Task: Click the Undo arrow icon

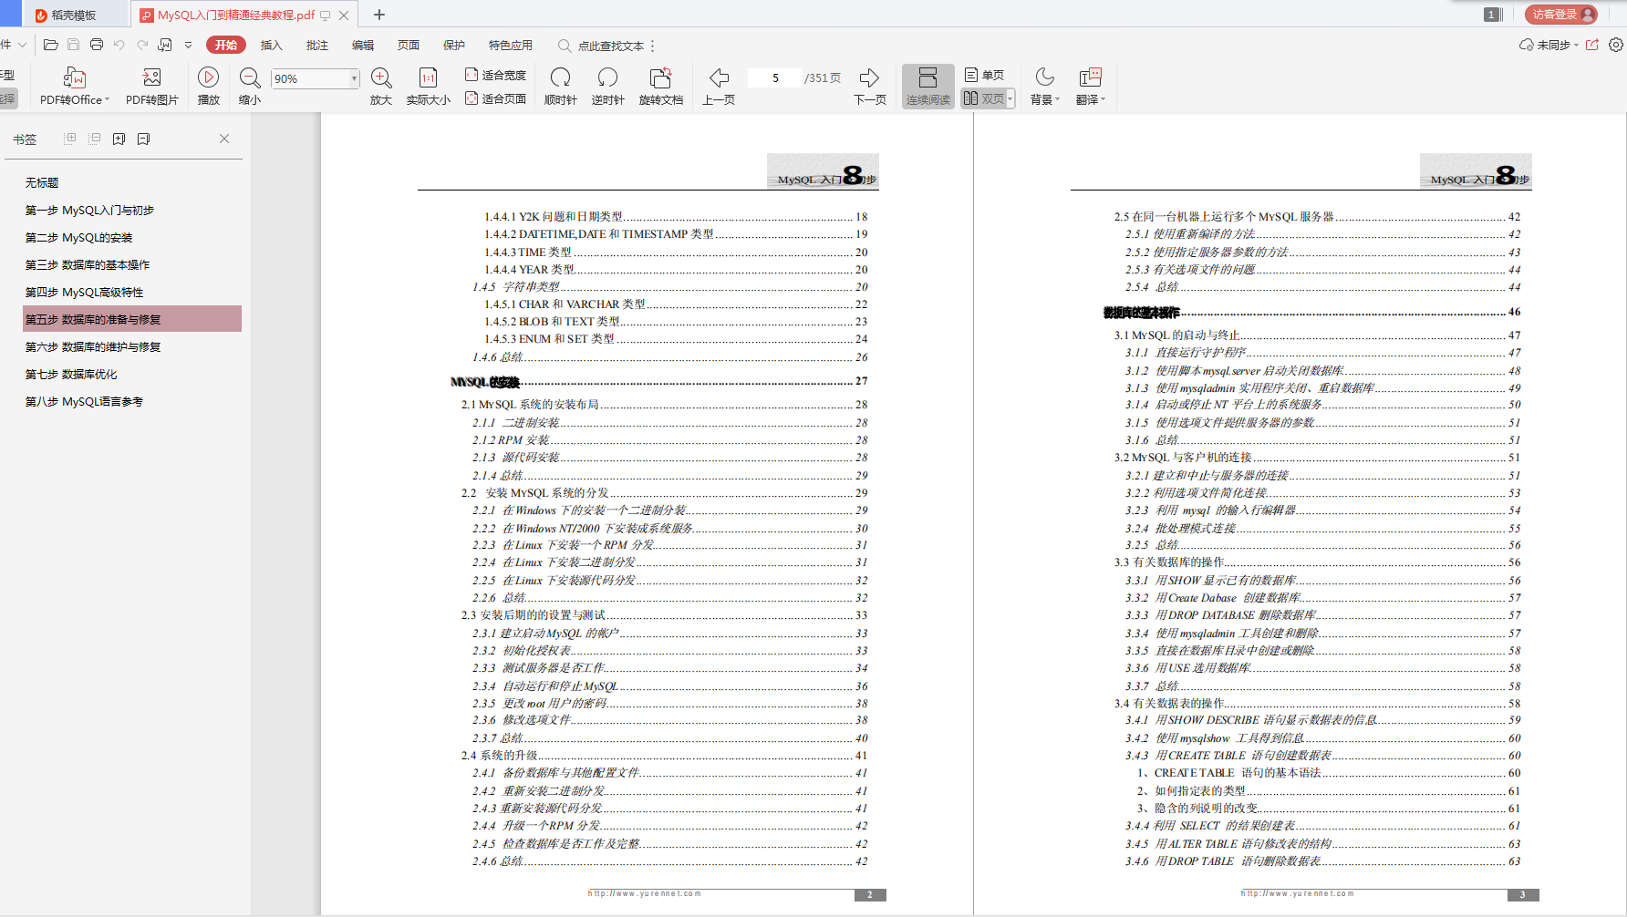Action: click(x=119, y=45)
